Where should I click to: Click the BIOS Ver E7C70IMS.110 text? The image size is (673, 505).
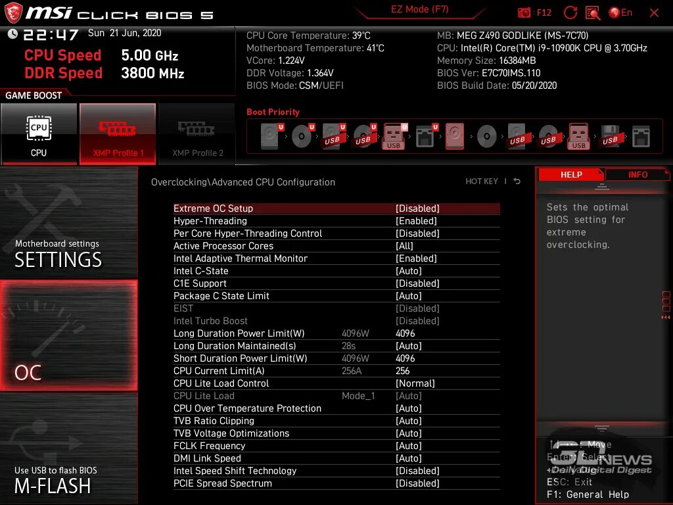489,73
